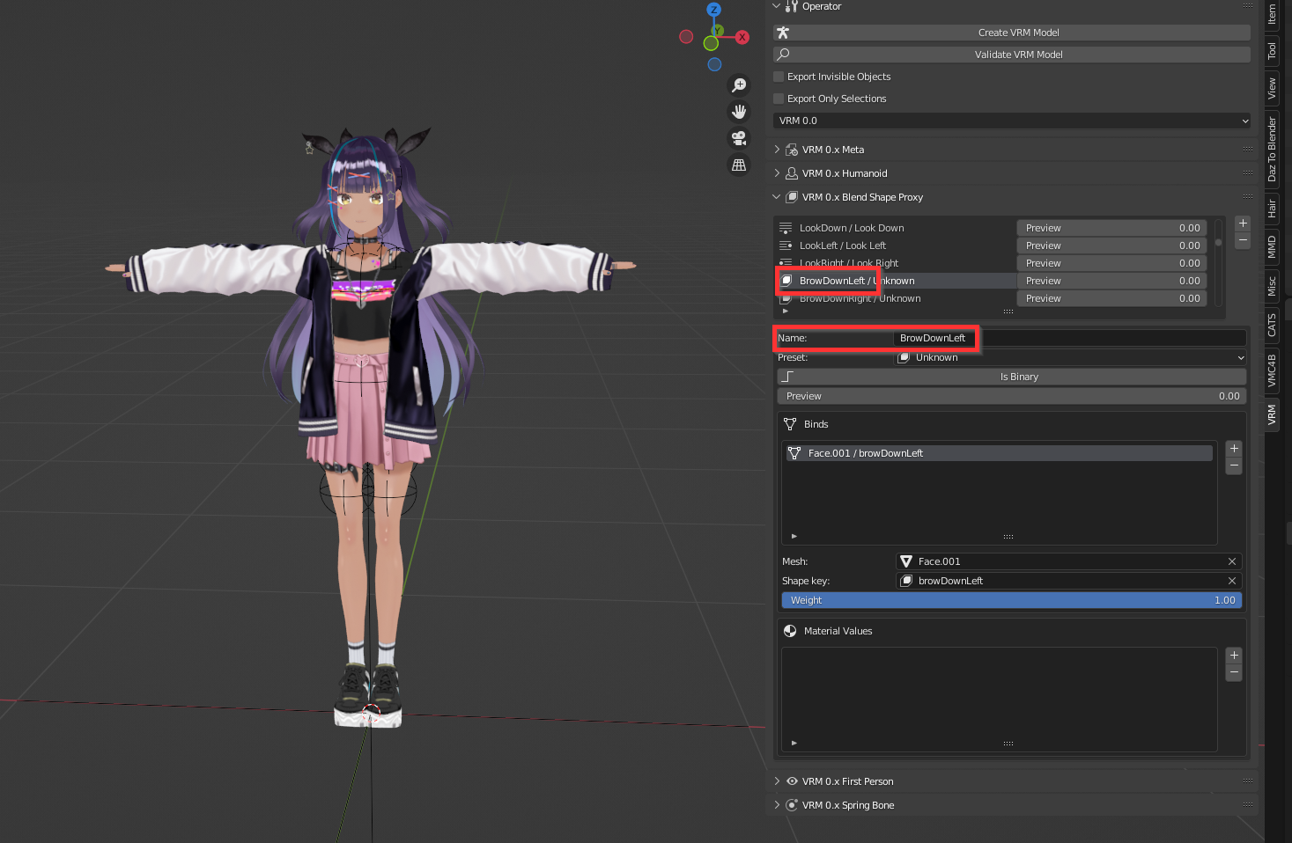Viewport: 1292px width, 843px height.
Task: Open the MMD sidebar tab
Action: pos(1272,247)
